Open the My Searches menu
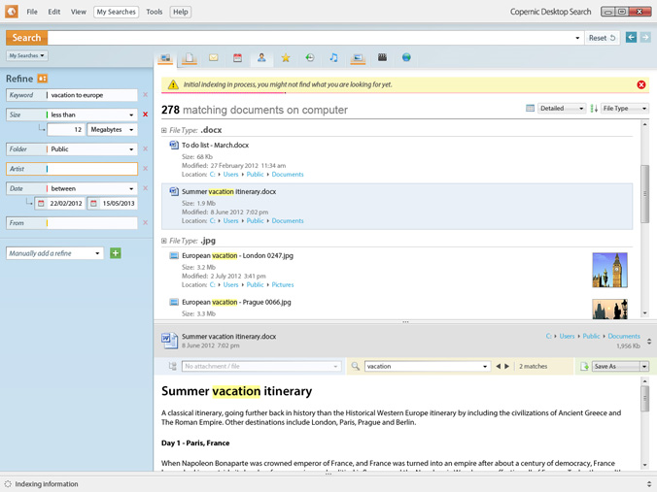Screen dimensions: 657x492 tap(116, 12)
